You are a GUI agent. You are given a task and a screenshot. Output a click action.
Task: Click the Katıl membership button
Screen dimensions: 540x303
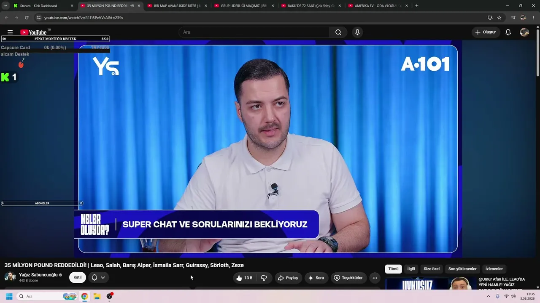point(78,278)
